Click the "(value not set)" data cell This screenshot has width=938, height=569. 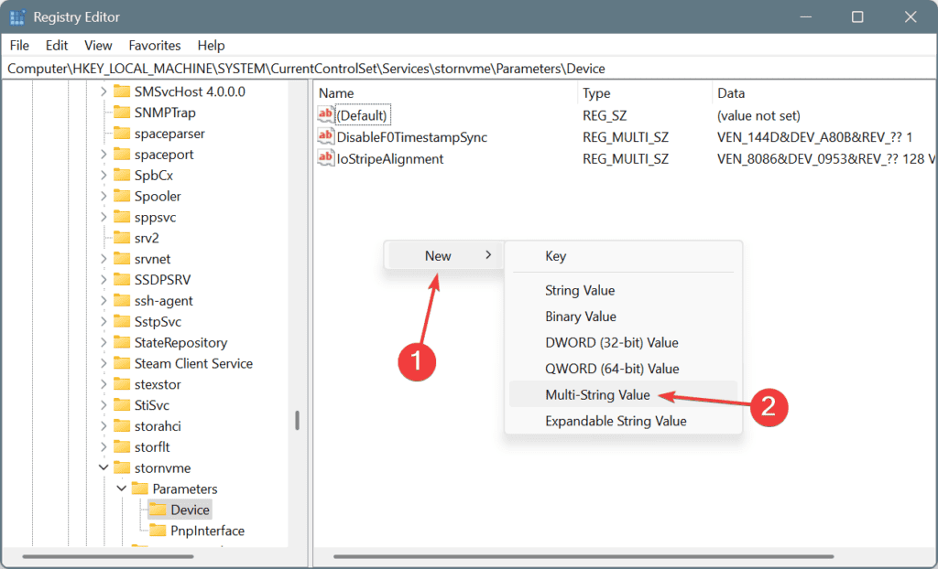pyautogui.click(x=758, y=115)
